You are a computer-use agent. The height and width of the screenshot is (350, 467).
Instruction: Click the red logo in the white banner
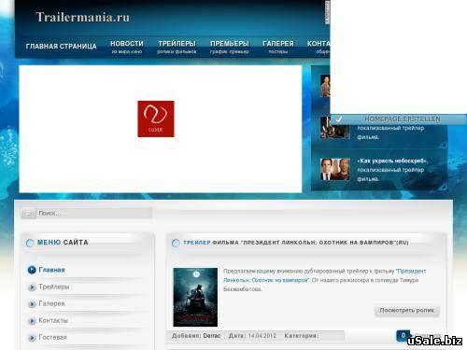156,119
